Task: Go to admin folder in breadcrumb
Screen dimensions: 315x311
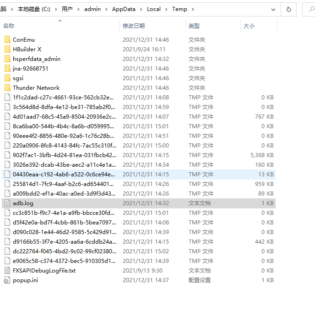Action: click(92, 9)
